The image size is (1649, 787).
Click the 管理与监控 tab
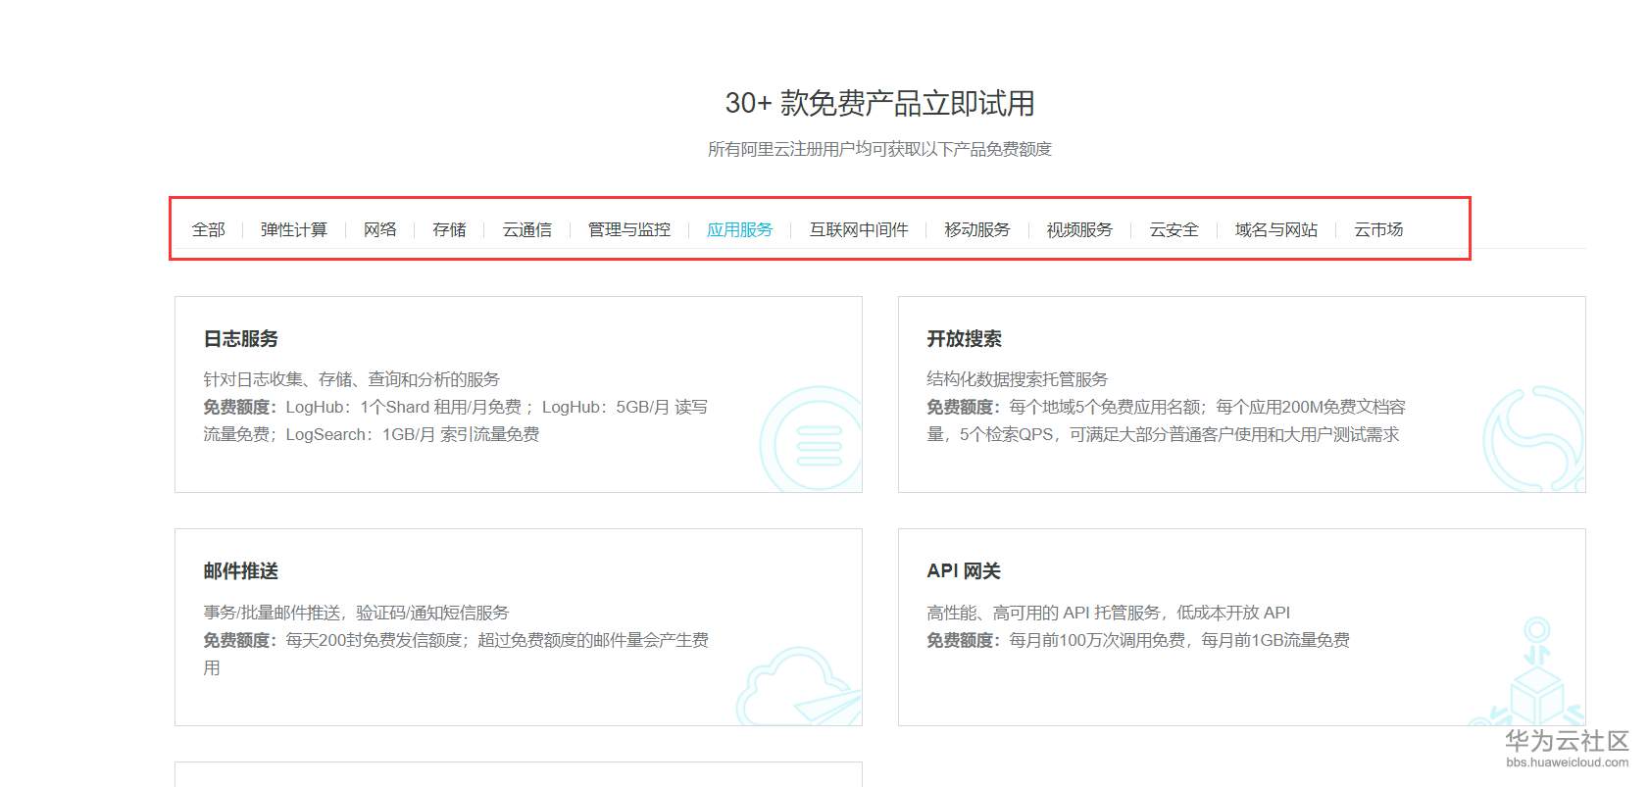coord(629,229)
